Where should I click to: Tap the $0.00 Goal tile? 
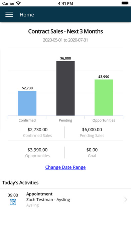coord(92,153)
